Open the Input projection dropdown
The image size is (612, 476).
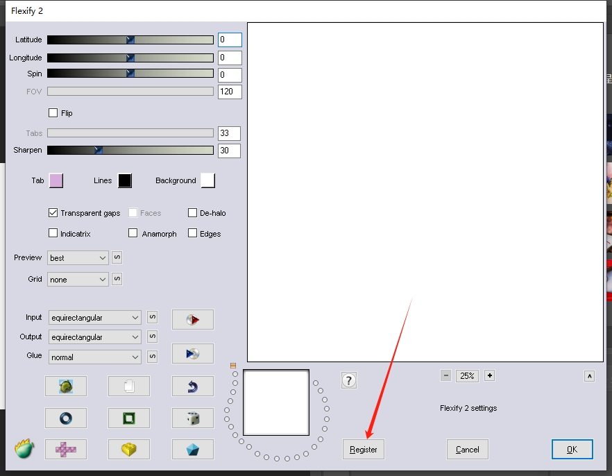click(95, 318)
